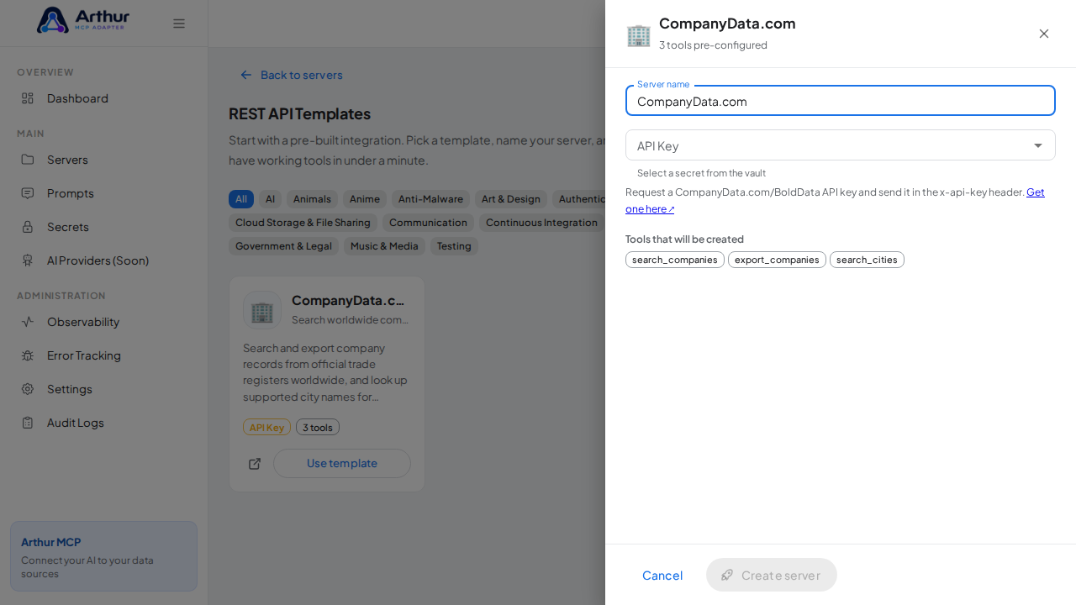This screenshot has width=1076, height=605.
Task: Filter by Animals category
Action: pyautogui.click(x=312, y=199)
